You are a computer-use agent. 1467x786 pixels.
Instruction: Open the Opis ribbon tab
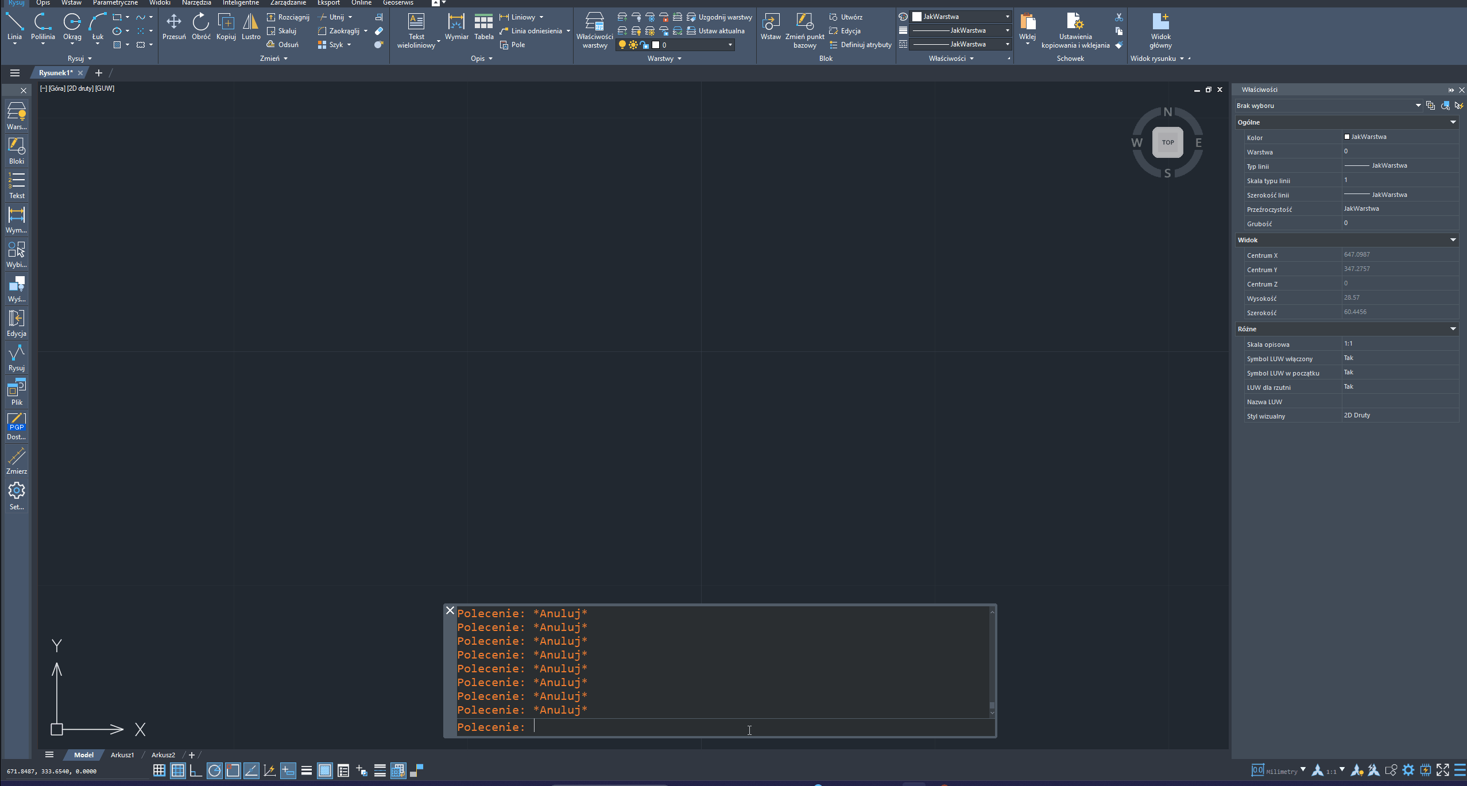[43, 3]
